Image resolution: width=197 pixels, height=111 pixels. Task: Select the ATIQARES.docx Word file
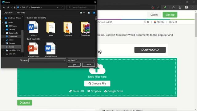point(51,50)
